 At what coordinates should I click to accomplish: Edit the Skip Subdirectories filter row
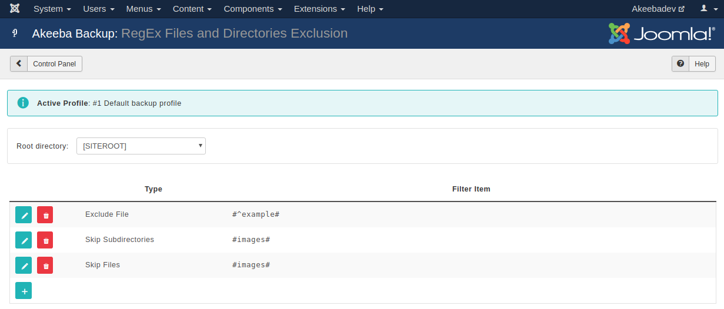pos(24,240)
